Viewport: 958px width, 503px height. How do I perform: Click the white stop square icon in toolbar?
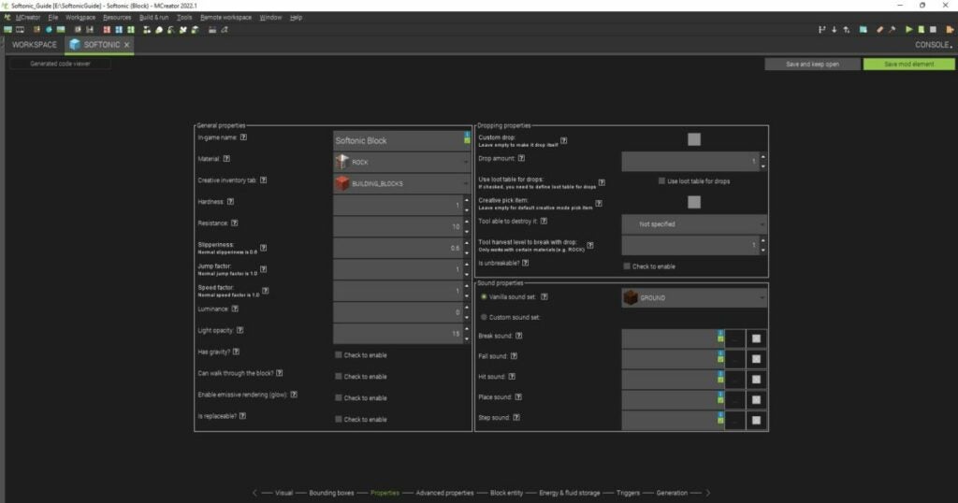coord(933,29)
